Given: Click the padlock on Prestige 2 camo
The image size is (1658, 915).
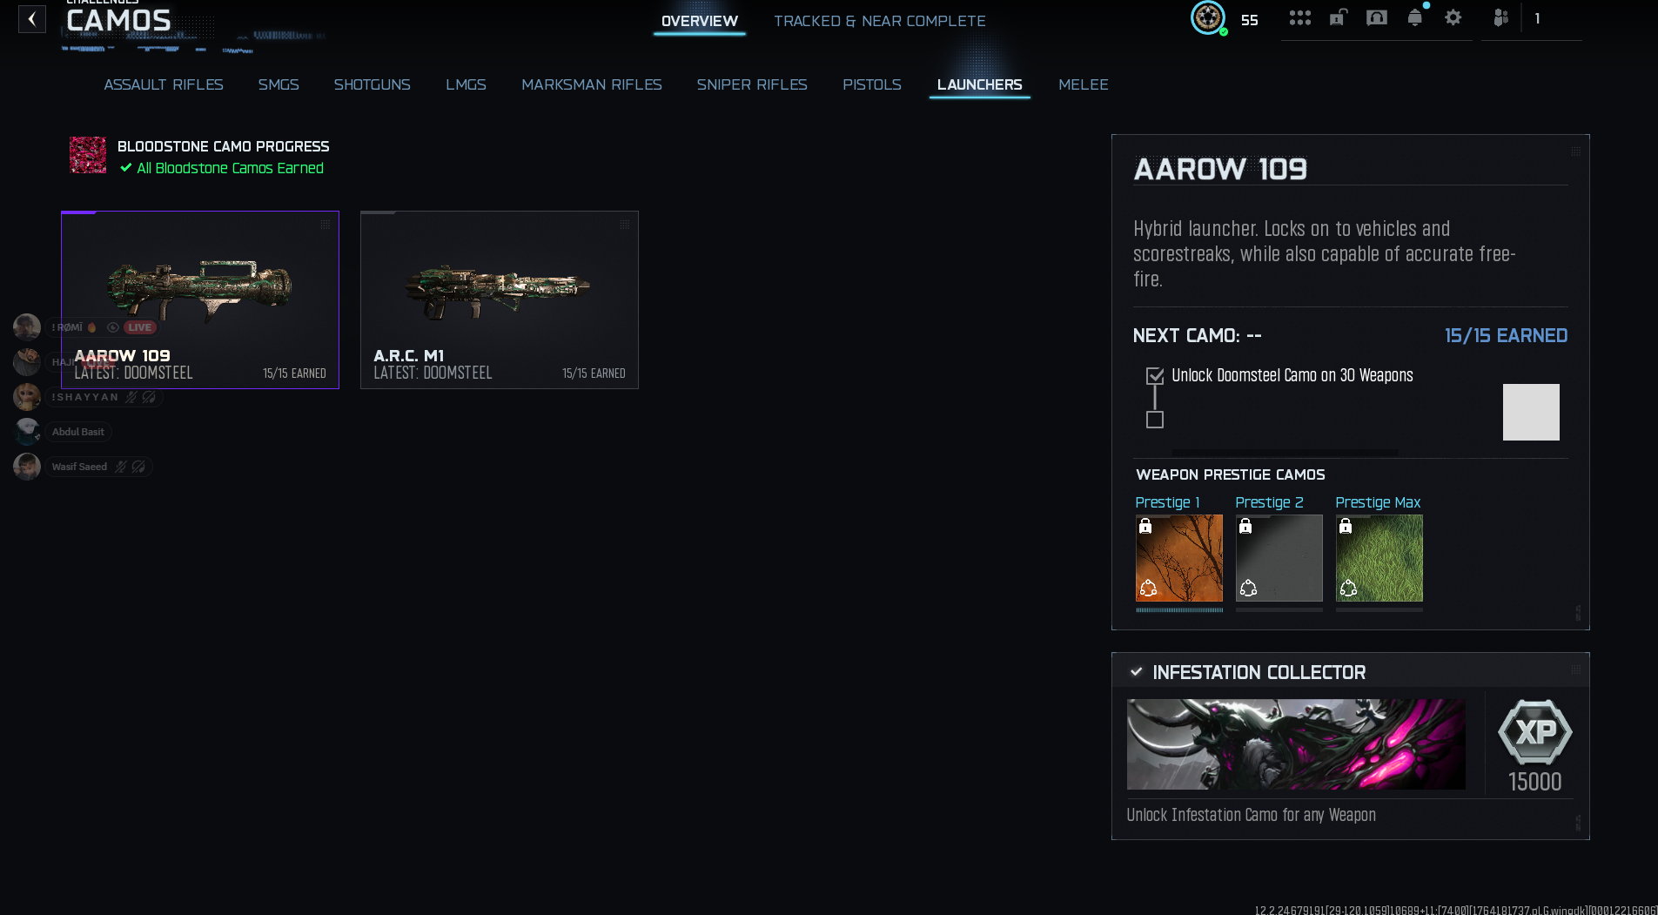Looking at the screenshot, I should 1245,526.
